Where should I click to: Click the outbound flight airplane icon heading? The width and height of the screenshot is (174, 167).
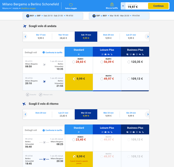[x=25, y=26]
